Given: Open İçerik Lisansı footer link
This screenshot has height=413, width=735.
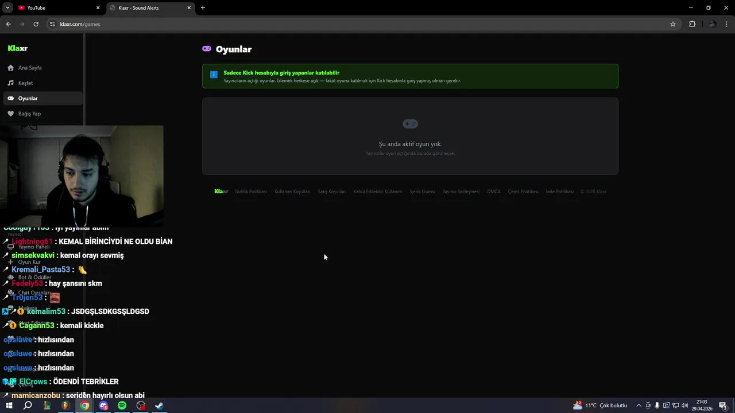Looking at the screenshot, I should coord(422,192).
